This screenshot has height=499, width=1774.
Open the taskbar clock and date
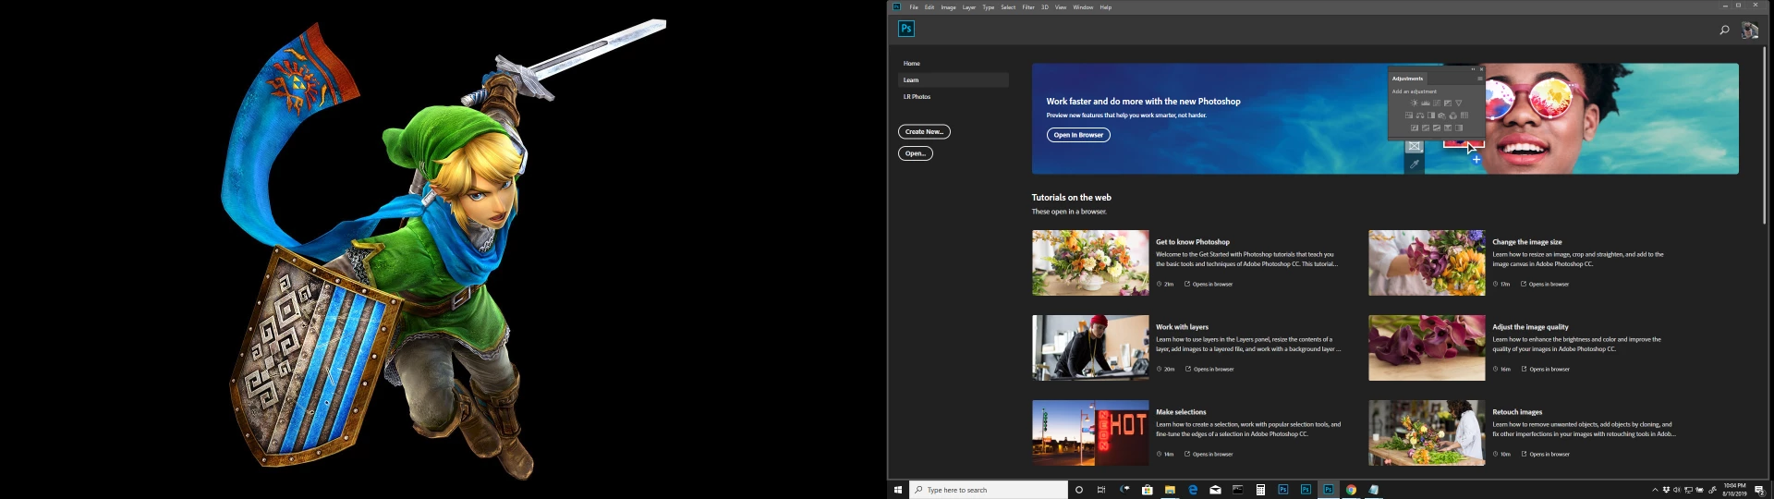(1734, 490)
